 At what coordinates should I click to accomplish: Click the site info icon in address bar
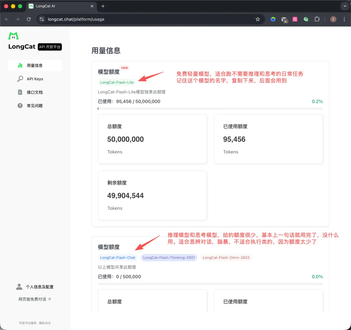point(42,19)
